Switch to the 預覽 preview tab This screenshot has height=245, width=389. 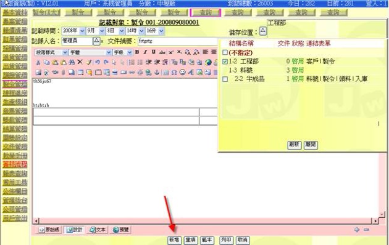point(121,230)
